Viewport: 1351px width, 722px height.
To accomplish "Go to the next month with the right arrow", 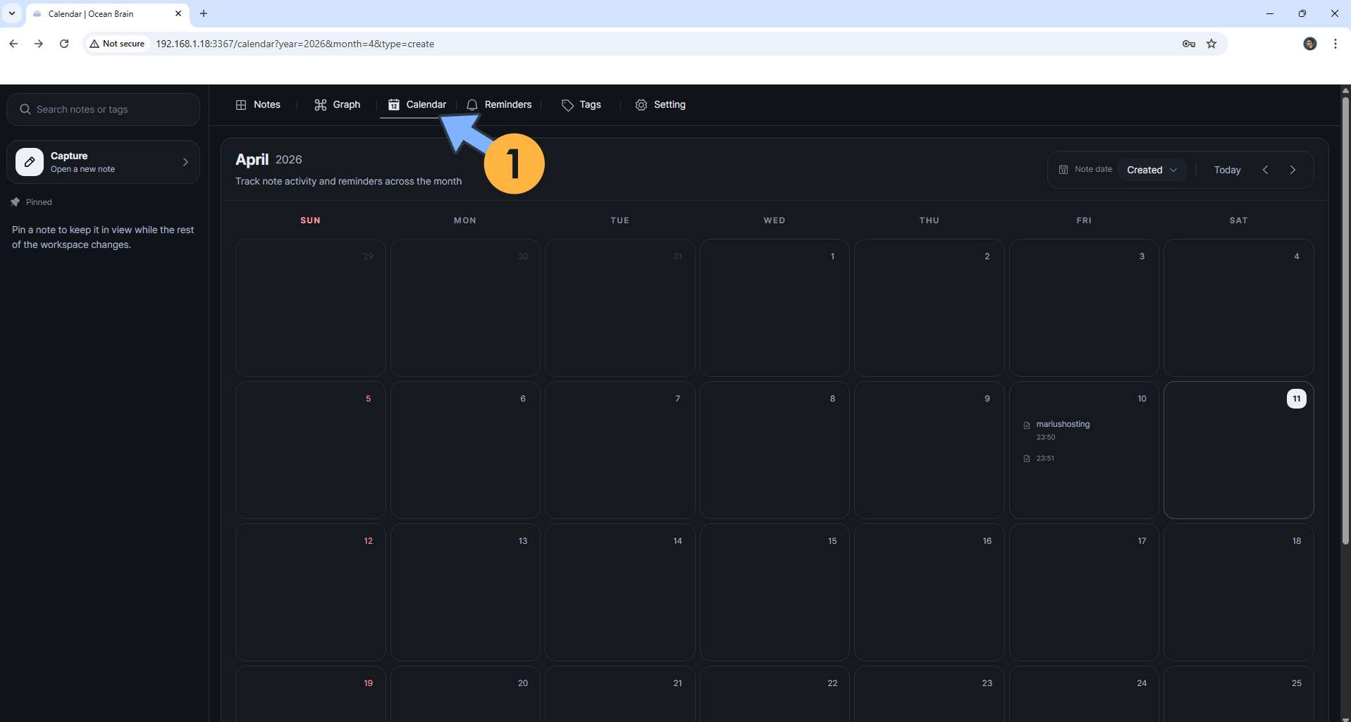I will (x=1293, y=169).
